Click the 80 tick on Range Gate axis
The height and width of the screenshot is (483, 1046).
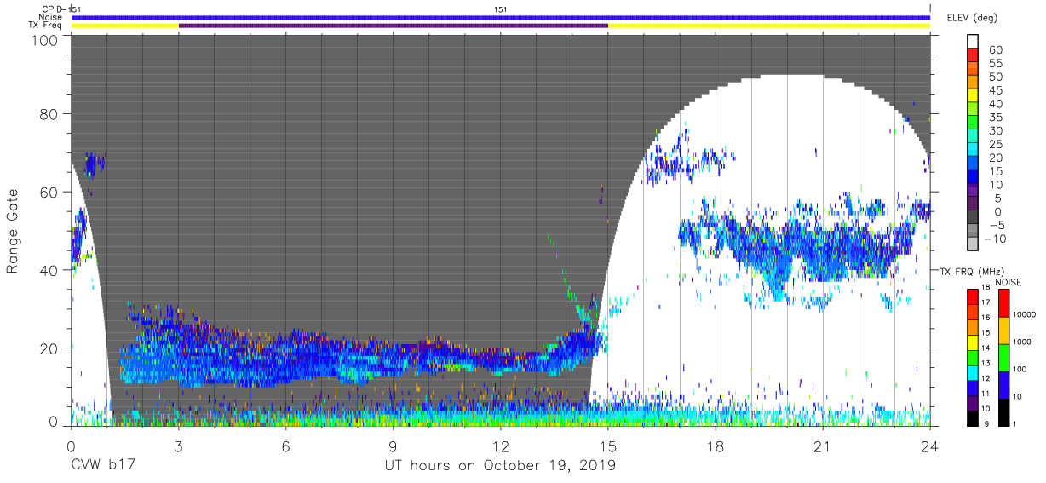[49, 115]
